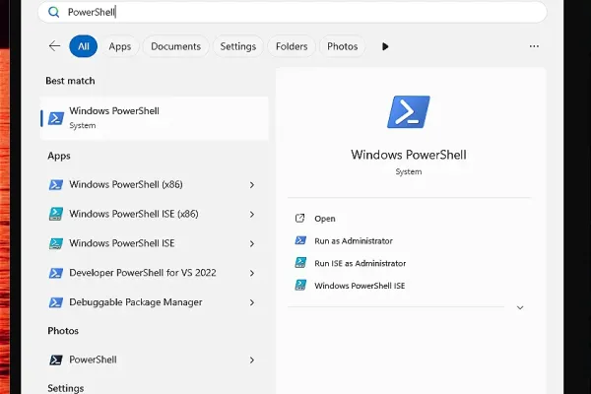Click the PowerShell photo result icon
This screenshot has width=591, height=394.
56,361
